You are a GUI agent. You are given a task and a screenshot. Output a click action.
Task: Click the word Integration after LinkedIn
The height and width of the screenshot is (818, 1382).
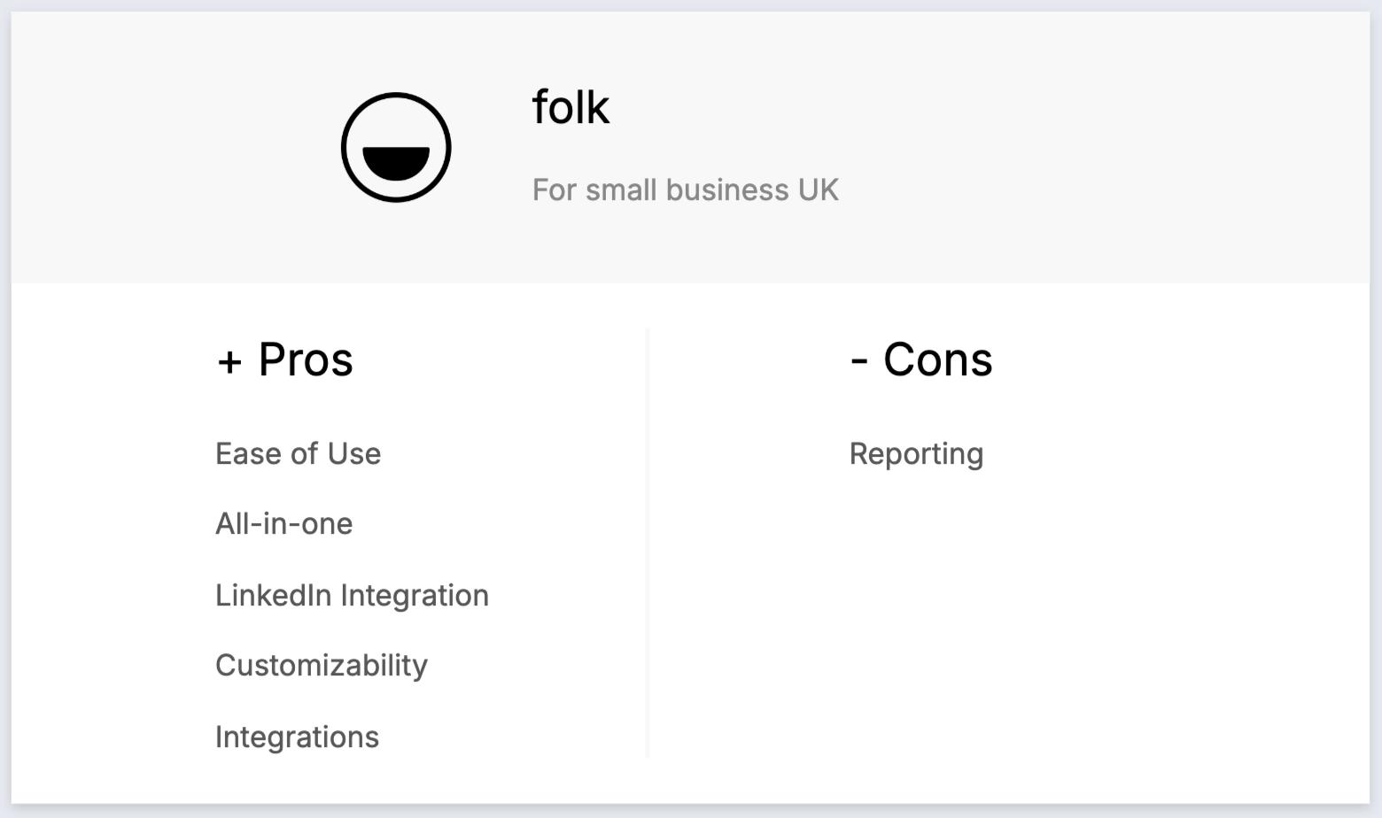[414, 595]
